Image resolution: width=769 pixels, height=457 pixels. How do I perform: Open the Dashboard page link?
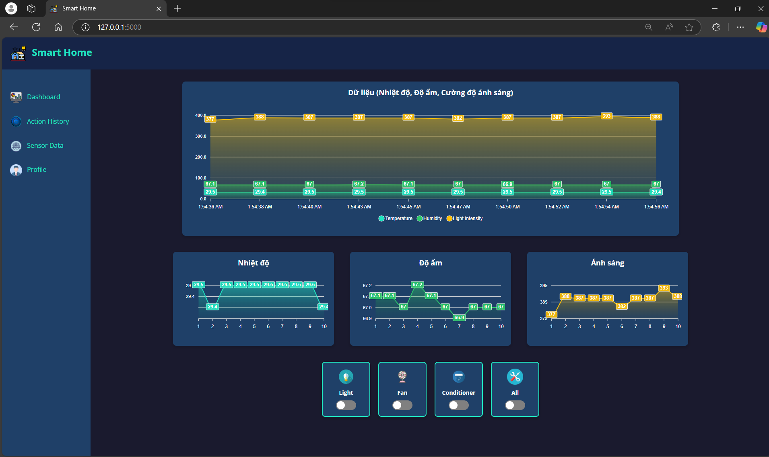tap(43, 97)
